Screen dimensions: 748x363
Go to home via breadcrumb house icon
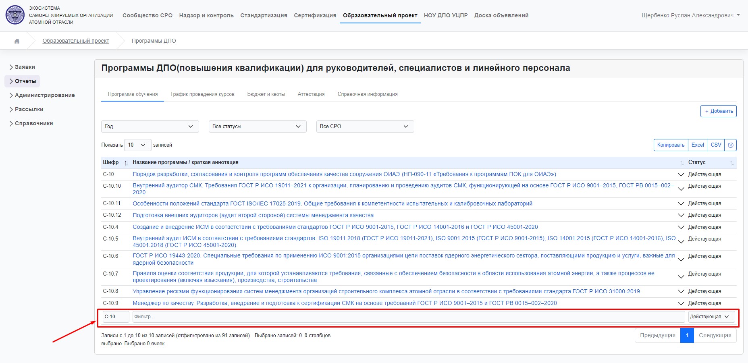[x=17, y=41]
